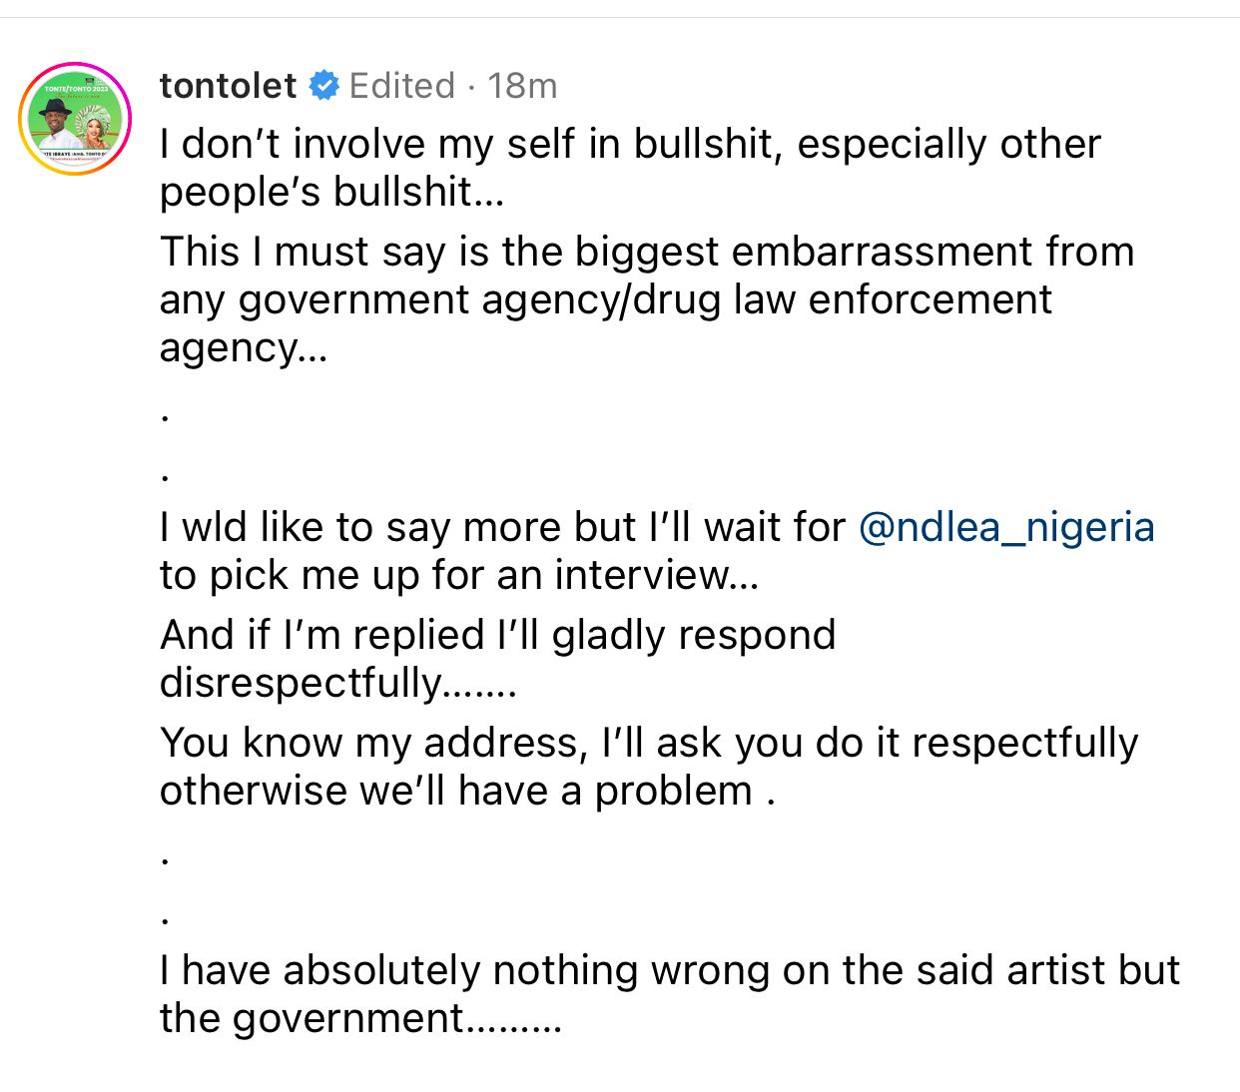
Task: Click the word "disrespectfully"
Action: [x=300, y=683]
